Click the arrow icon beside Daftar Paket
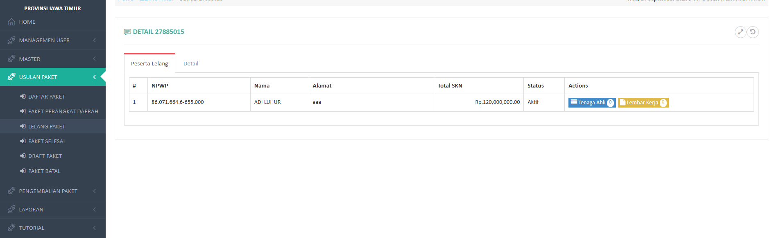Screen dimensions: 772x238 point(23,97)
